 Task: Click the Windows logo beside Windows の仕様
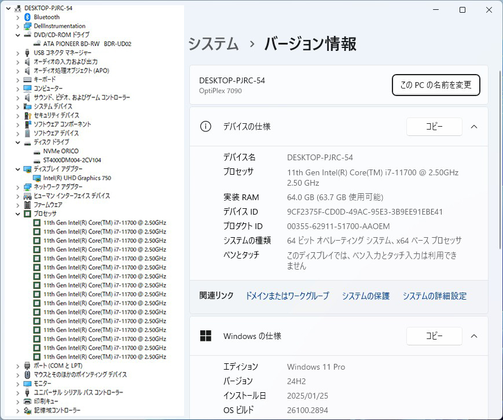pyautogui.click(x=205, y=336)
